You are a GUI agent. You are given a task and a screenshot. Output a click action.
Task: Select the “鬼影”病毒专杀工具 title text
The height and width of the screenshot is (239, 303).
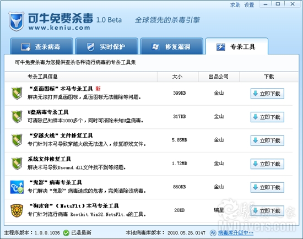point(56,182)
